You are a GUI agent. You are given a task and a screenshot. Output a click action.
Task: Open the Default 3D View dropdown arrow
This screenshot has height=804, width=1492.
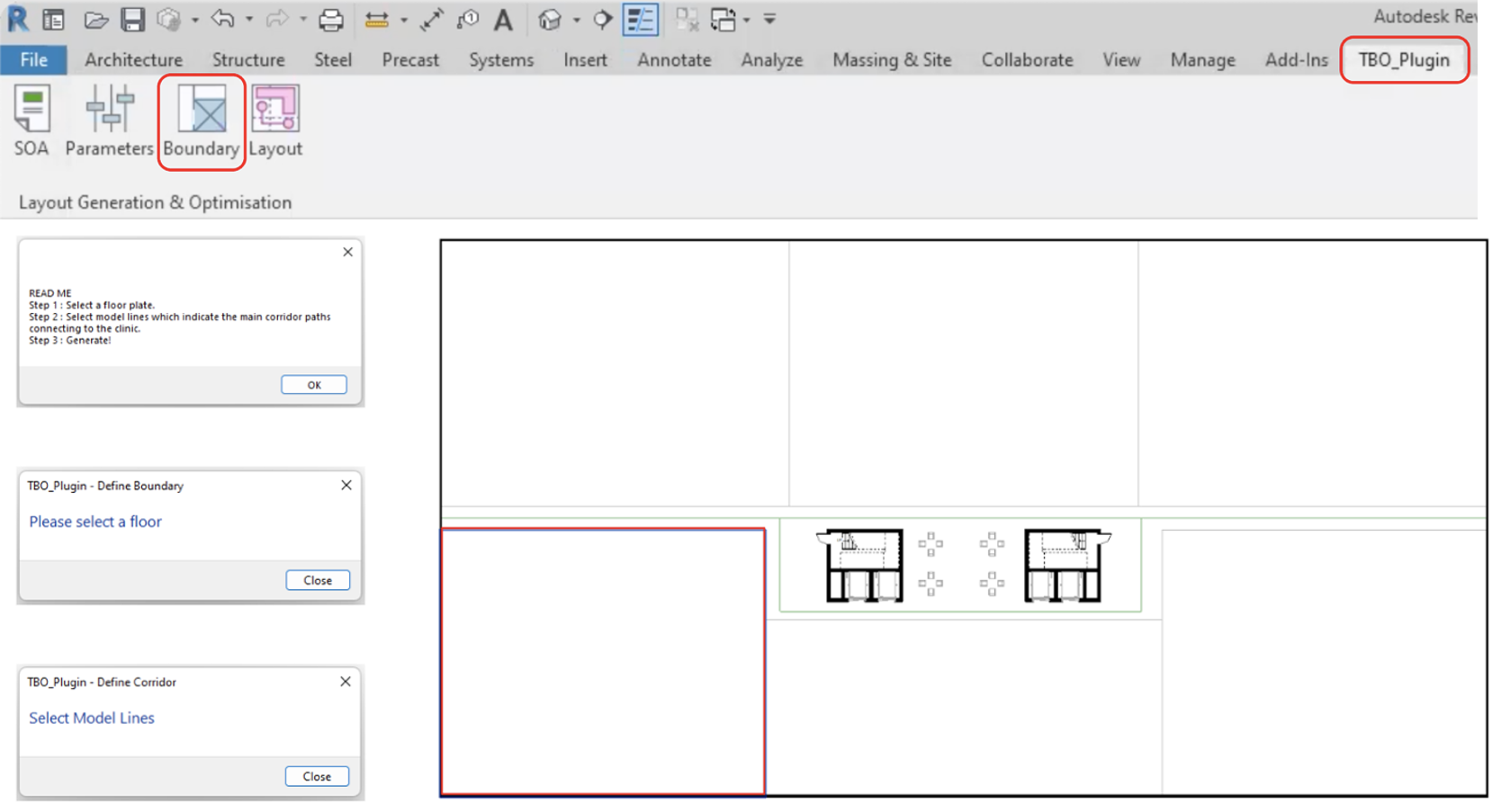tap(577, 20)
